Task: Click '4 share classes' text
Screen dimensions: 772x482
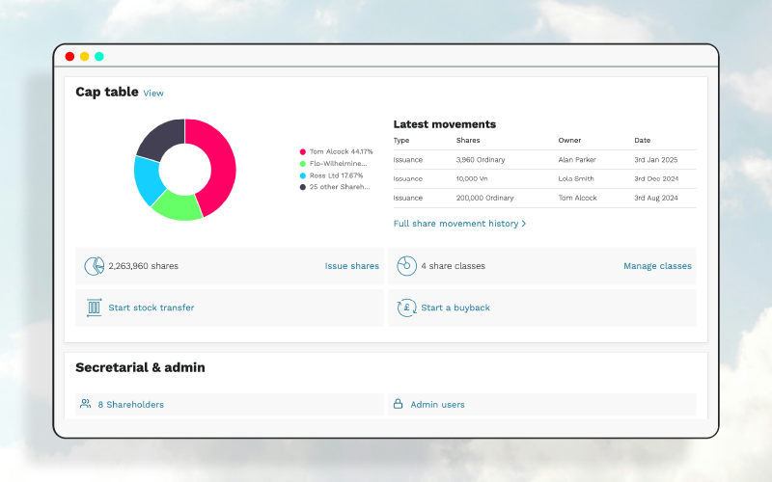Action: click(x=453, y=266)
